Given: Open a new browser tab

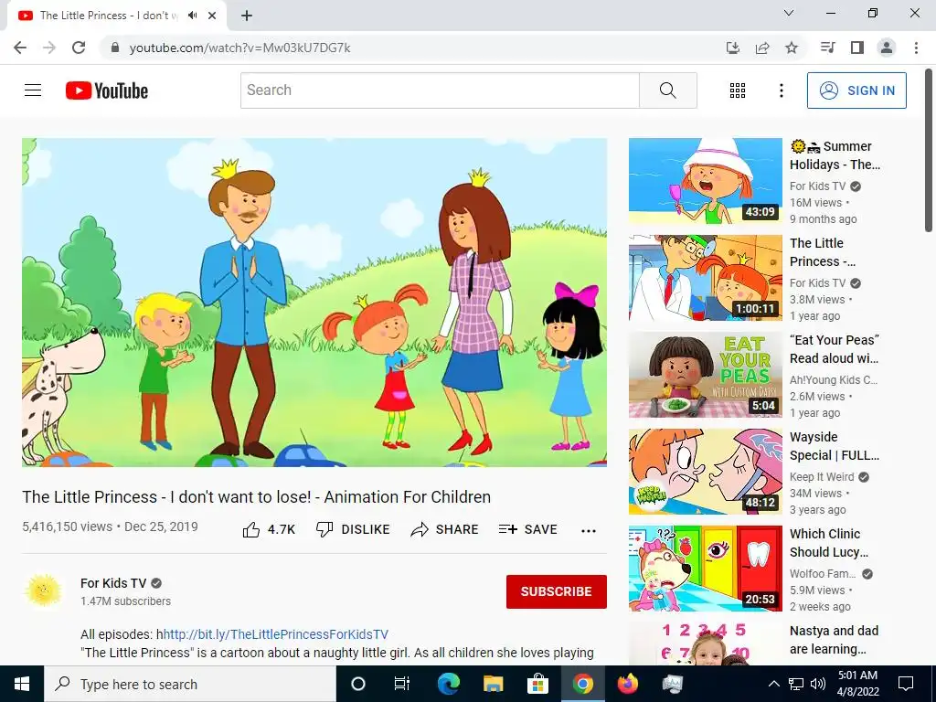Looking at the screenshot, I should point(247,16).
